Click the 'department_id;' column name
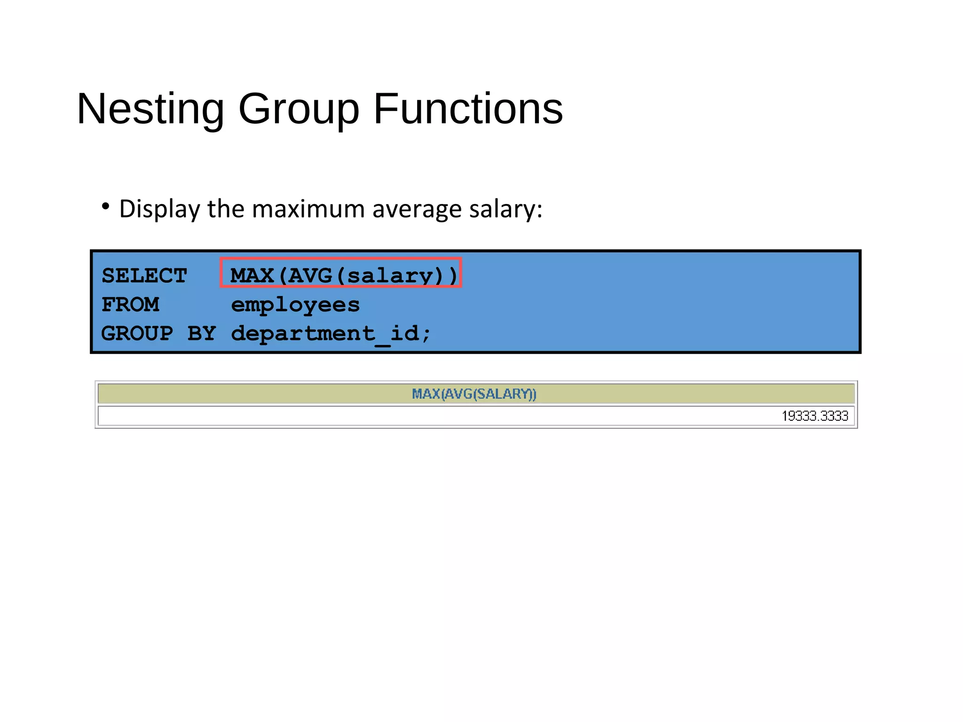Image resolution: width=963 pixels, height=722 pixels. pyautogui.click(x=331, y=334)
